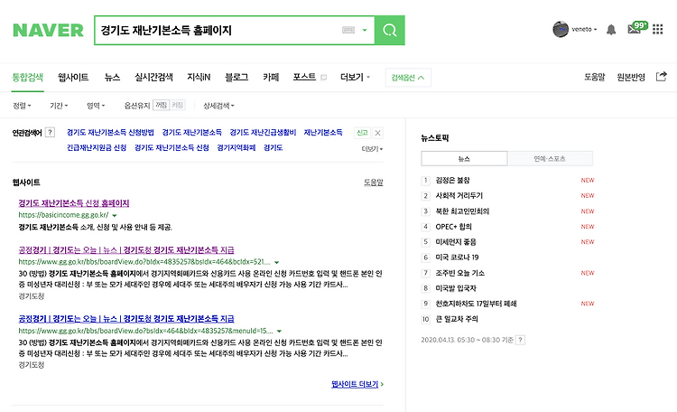The image size is (677, 412).
Task: Click the 연관검색어 help question mark icon
Action: (50, 132)
